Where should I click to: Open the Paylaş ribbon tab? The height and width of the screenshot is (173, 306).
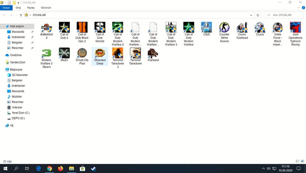point(31,8)
